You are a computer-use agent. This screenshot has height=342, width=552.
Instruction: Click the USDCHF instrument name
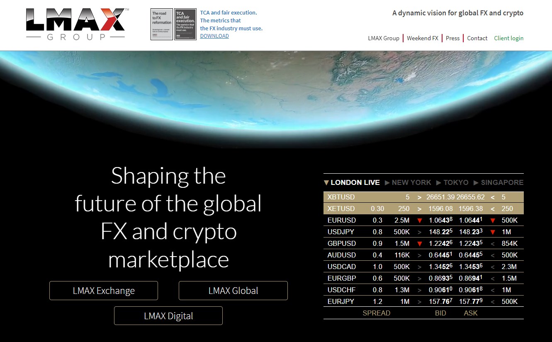(x=342, y=290)
